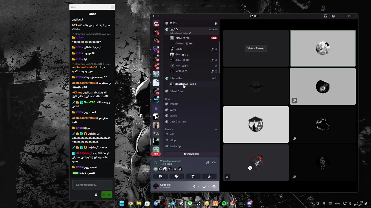Open Chrome from taskbar
Screen dimensions: 371x208
pyautogui.click(x=130, y=204)
